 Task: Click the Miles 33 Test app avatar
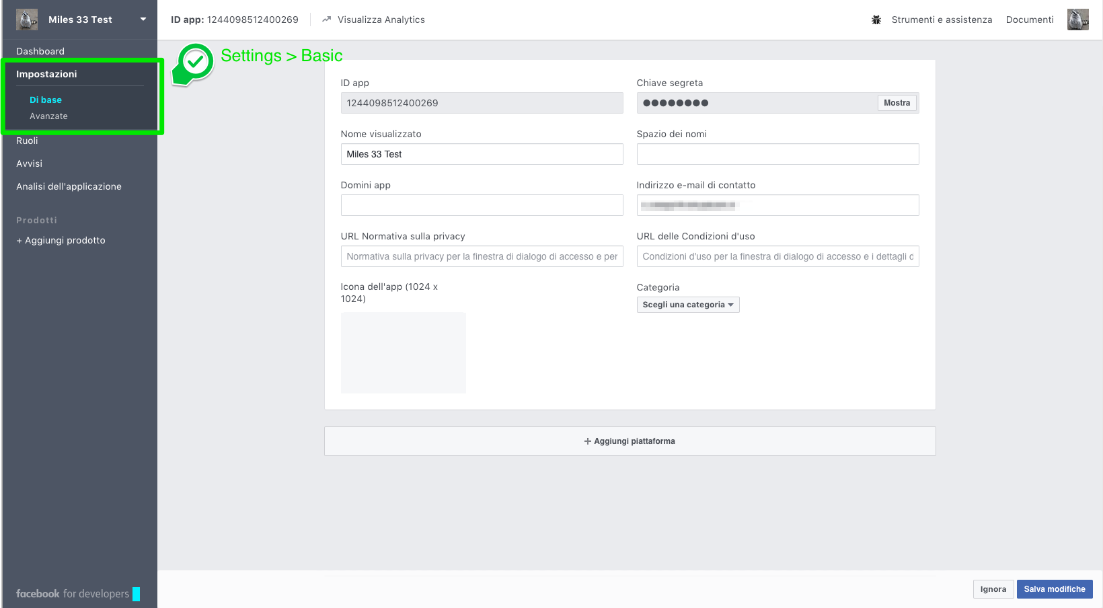point(27,20)
